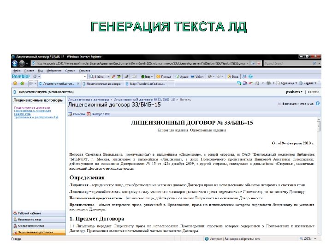Expand the Rambler search field dropdown
332x249 pixels.
(85, 77)
